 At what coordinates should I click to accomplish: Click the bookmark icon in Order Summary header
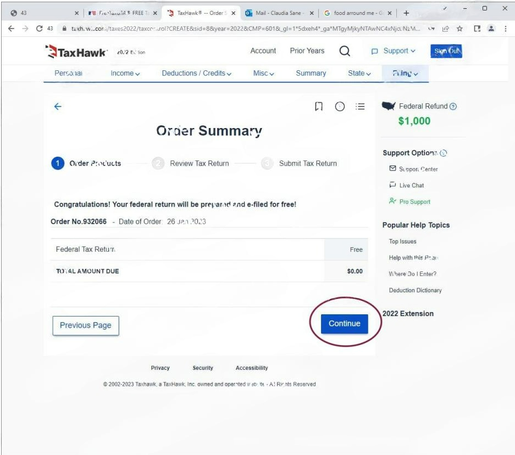pyautogui.click(x=319, y=107)
